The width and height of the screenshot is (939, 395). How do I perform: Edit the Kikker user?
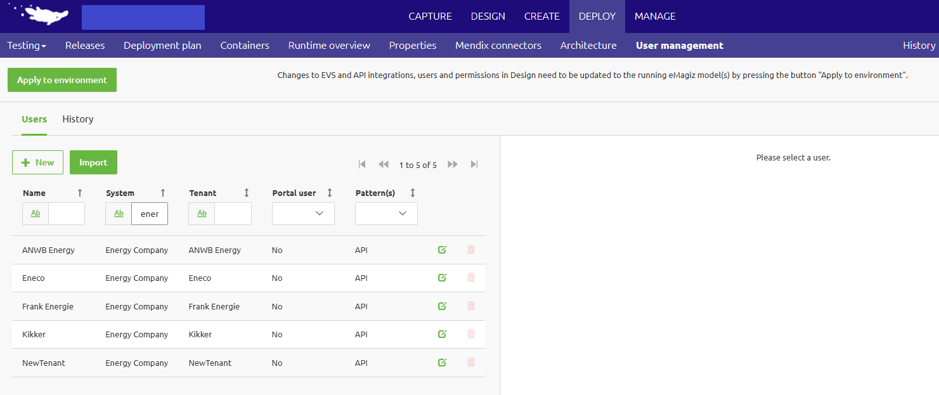442,334
